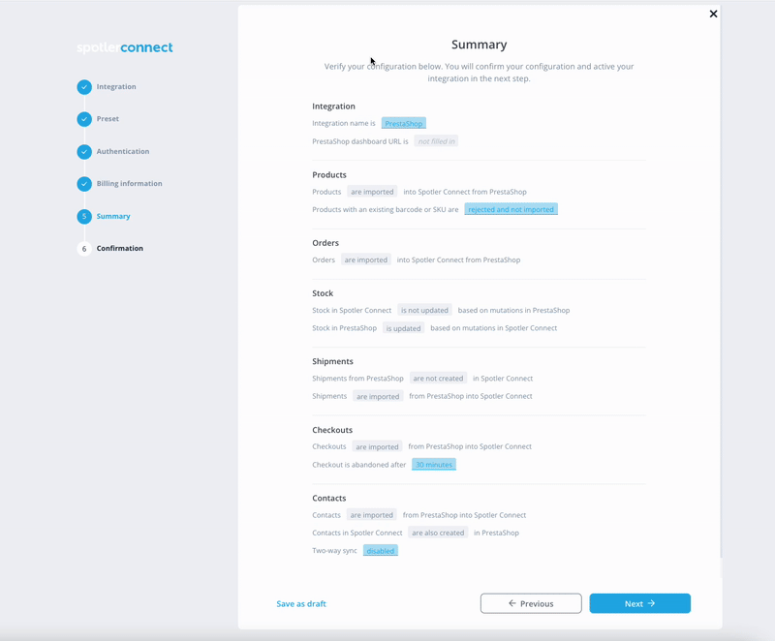
Task: Click the left arrow icon in Previous button
Action: pyautogui.click(x=512, y=603)
